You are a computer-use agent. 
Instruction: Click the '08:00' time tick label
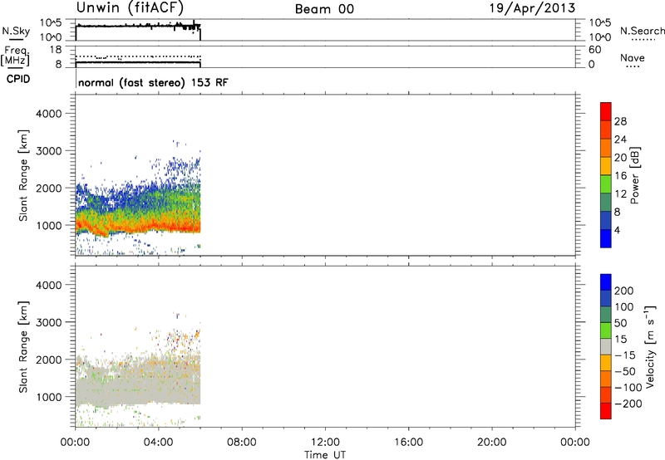(x=242, y=443)
